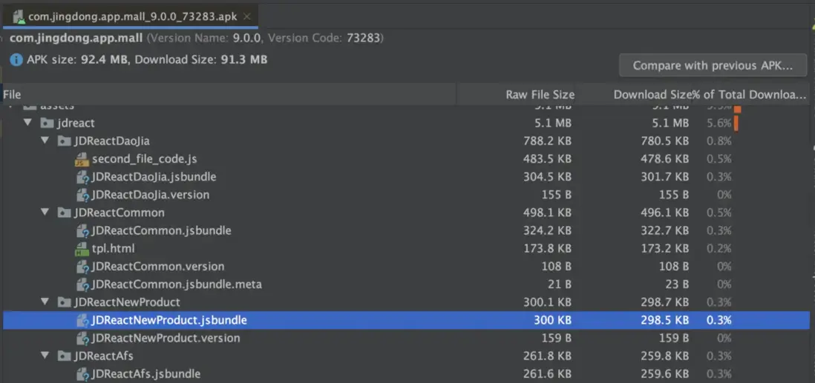Image resolution: width=815 pixels, height=383 pixels.
Task: Select the JDReactCommon.version file row
Action: coord(157,267)
